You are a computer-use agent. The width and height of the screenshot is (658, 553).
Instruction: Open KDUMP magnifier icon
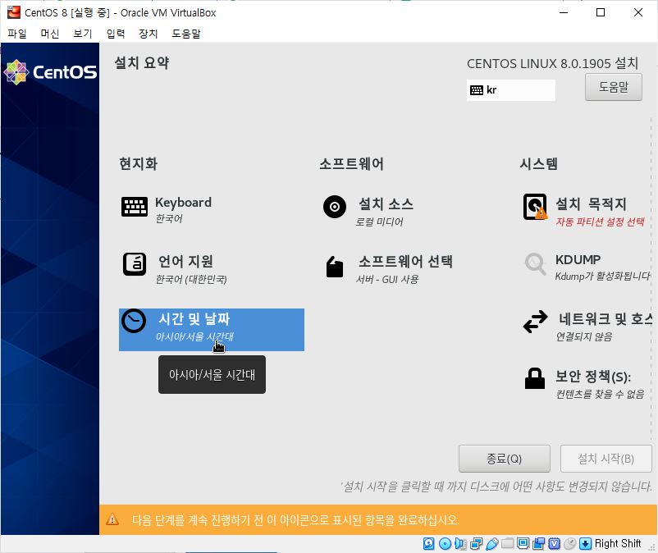point(535,264)
